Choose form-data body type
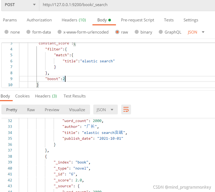215x192 pixels. point(39,32)
